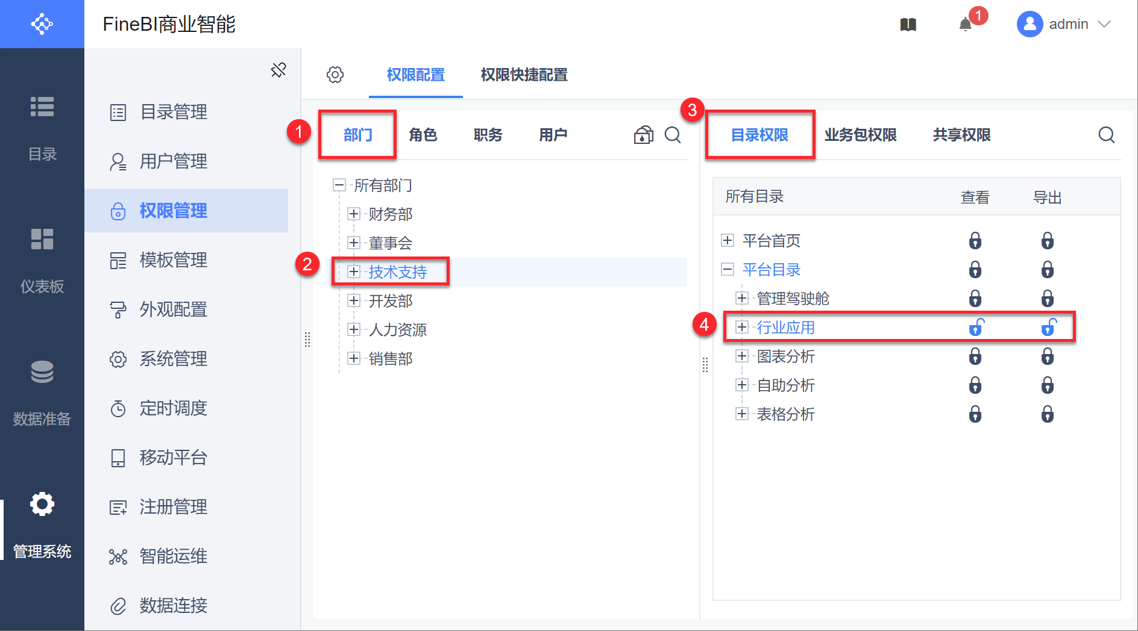1138x631 pixels.
Task: Click the search icon in the directory permissions panel
Action: tap(1106, 135)
